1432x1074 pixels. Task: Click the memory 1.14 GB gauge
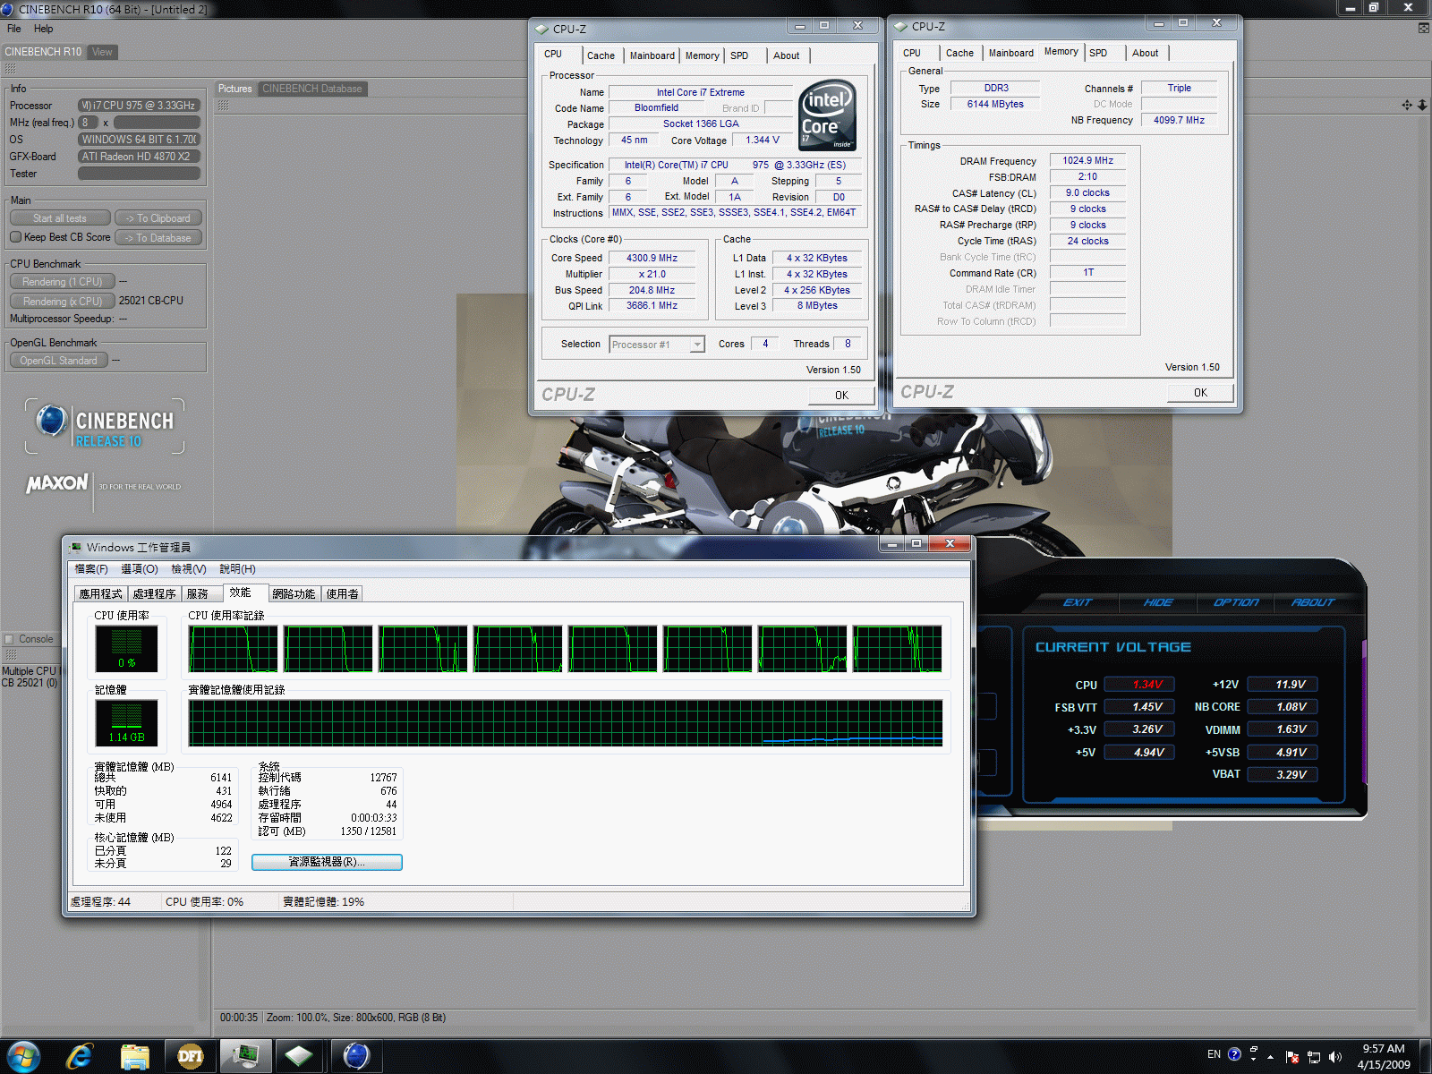tap(126, 723)
